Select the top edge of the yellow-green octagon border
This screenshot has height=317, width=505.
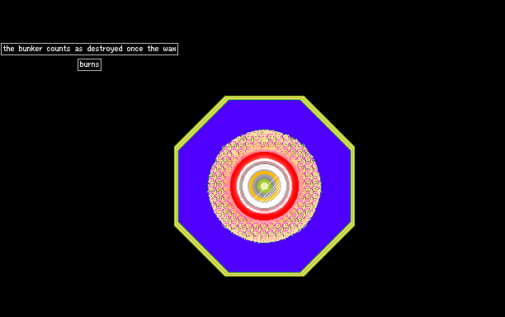(x=264, y=98)
